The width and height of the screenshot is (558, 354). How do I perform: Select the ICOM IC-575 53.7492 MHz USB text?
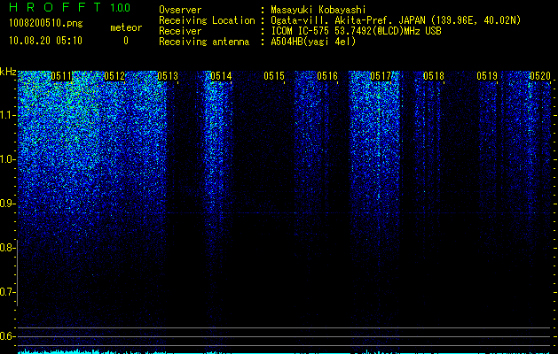tap(356, 31)
